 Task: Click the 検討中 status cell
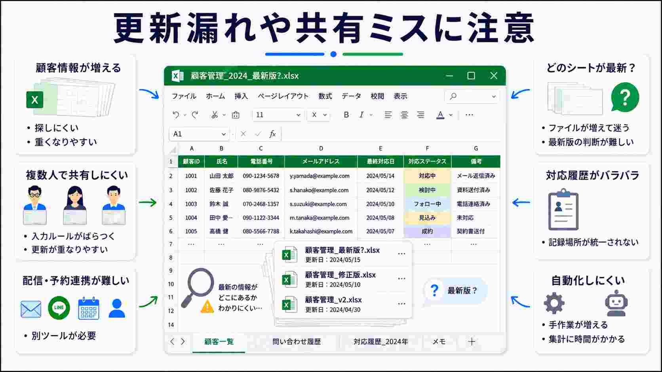[x=427, y=190]
